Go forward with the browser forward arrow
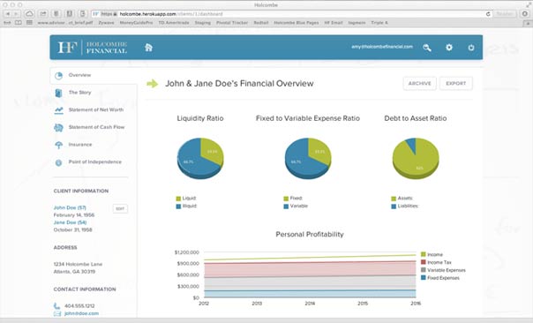 16,14
